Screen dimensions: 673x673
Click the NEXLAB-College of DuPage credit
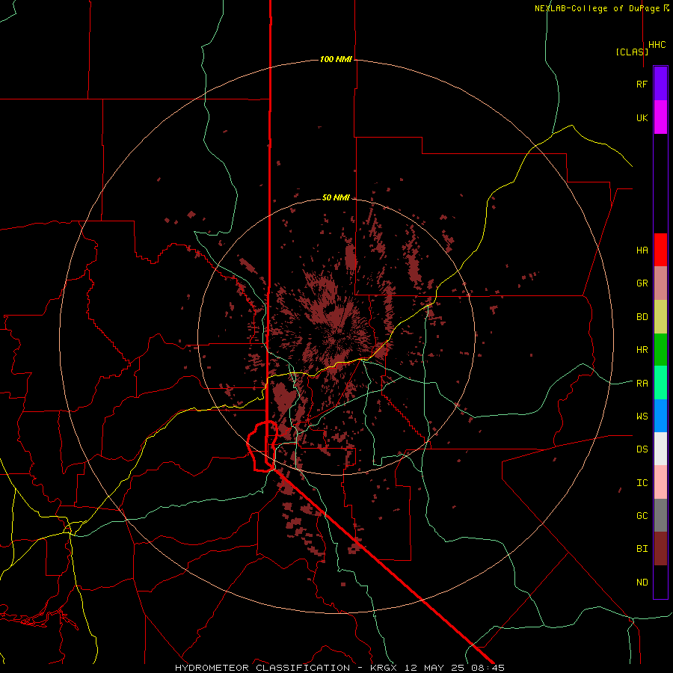pyautogui.click(x=602, y=8)
